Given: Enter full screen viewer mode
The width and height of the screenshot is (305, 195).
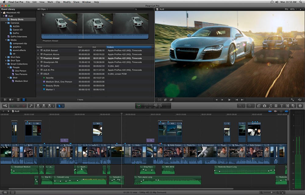Looking at the screenshot, I should pos(292,100).
